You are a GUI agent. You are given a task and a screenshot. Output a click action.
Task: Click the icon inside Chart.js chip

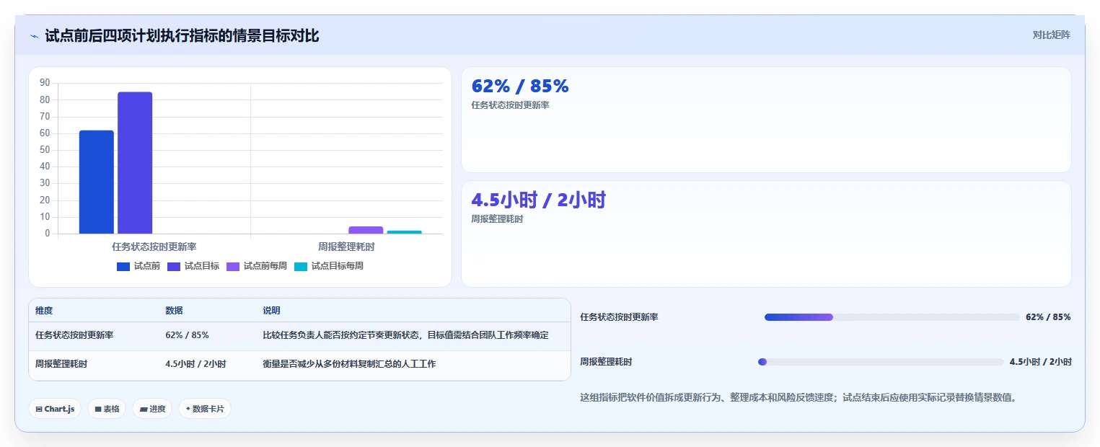(x=39, y=409)
